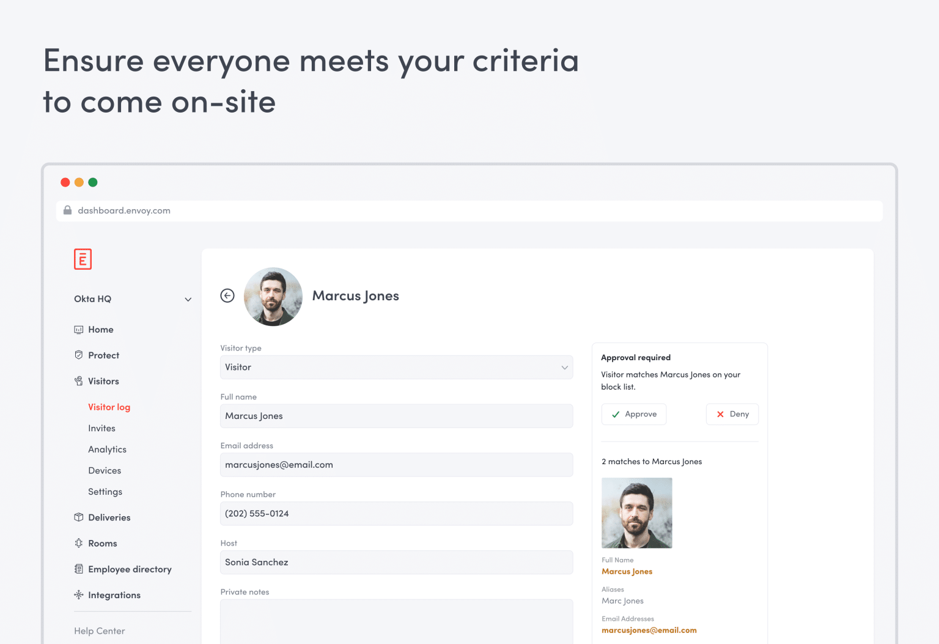Select the Protect shield icon
The image size is (939, 644).
coord(79,355)
